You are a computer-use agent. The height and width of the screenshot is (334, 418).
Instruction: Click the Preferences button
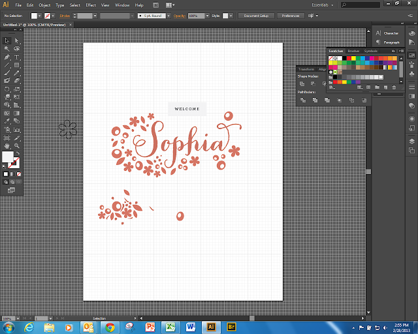[291, 15]
